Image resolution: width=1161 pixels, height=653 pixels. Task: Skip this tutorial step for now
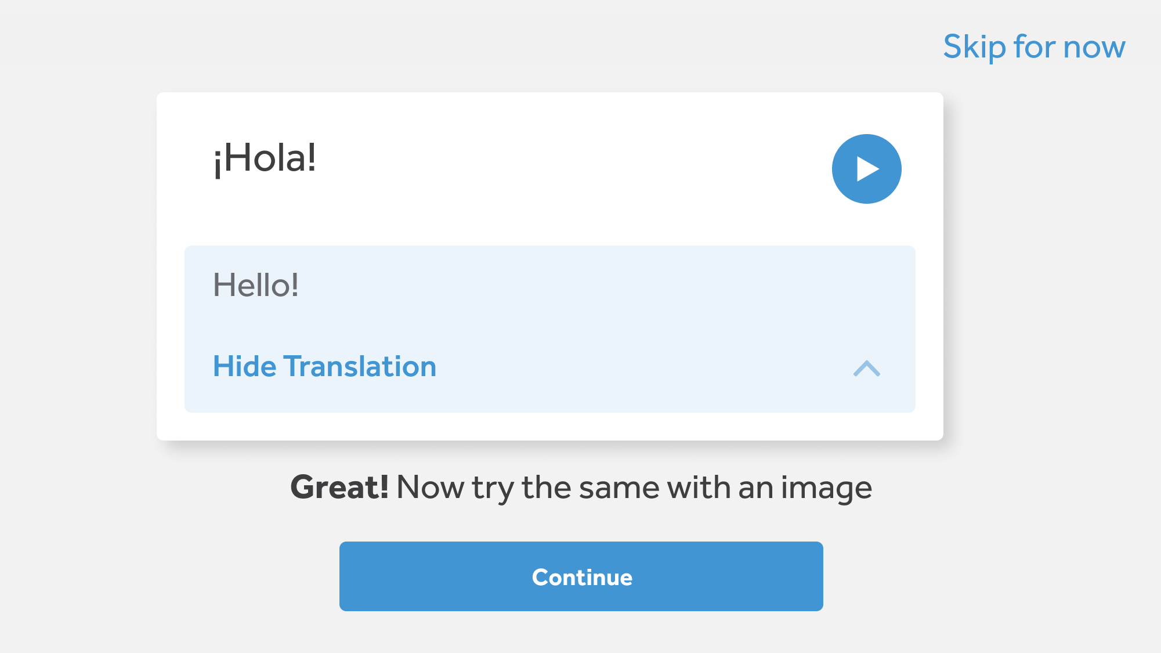pos(1033,46)
